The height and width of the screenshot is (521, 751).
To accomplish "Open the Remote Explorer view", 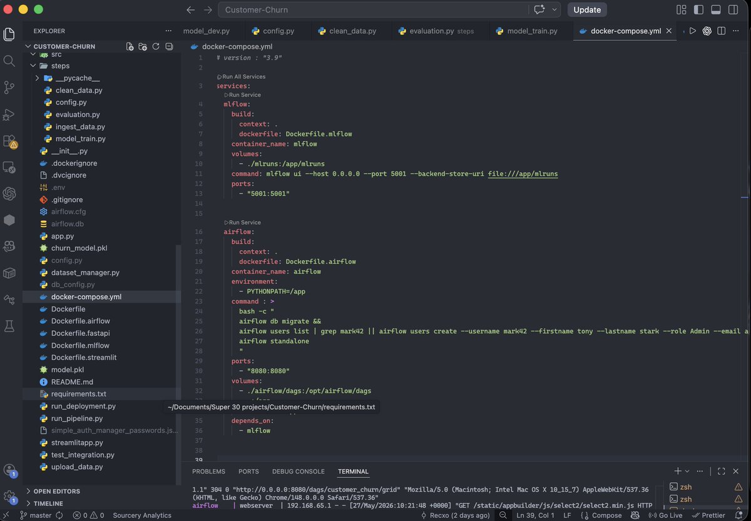I will [9, 167].
